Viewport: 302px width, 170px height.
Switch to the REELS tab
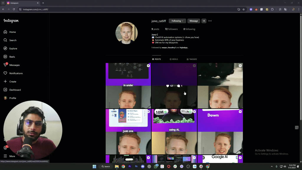coord(174,59)
